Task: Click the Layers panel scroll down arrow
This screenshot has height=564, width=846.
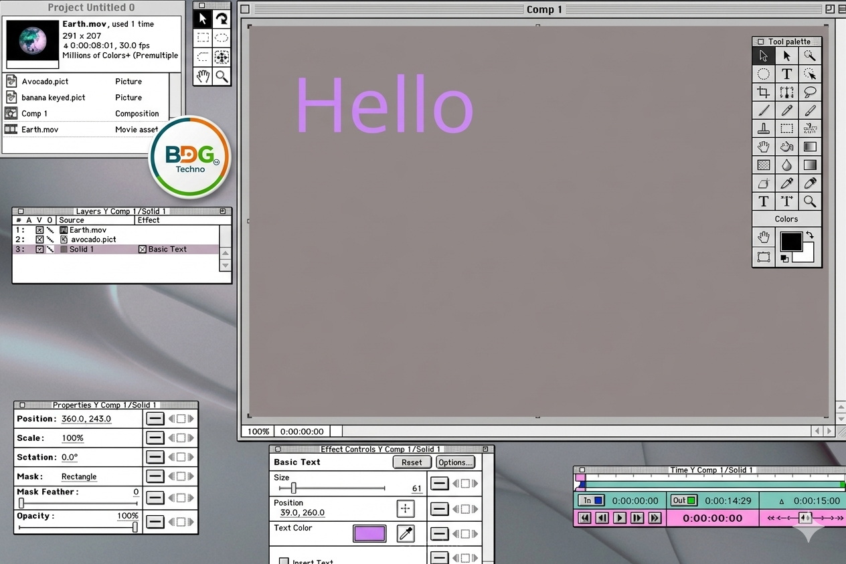Action: 225,265
